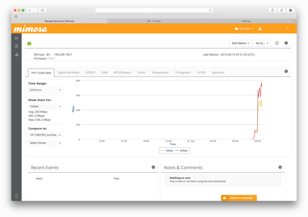Open the Select Series dropdown

(x=45, y=143)
